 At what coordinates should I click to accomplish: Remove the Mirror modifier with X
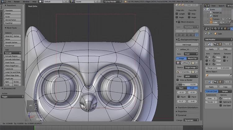point(231,44)
